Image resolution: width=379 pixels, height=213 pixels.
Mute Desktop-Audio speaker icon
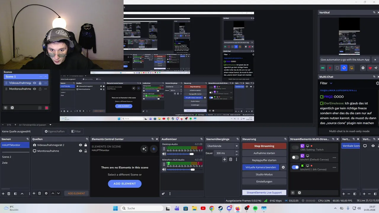(164, 154)
